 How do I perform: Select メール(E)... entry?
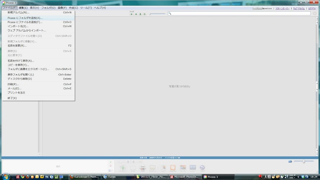coord(38,88)
